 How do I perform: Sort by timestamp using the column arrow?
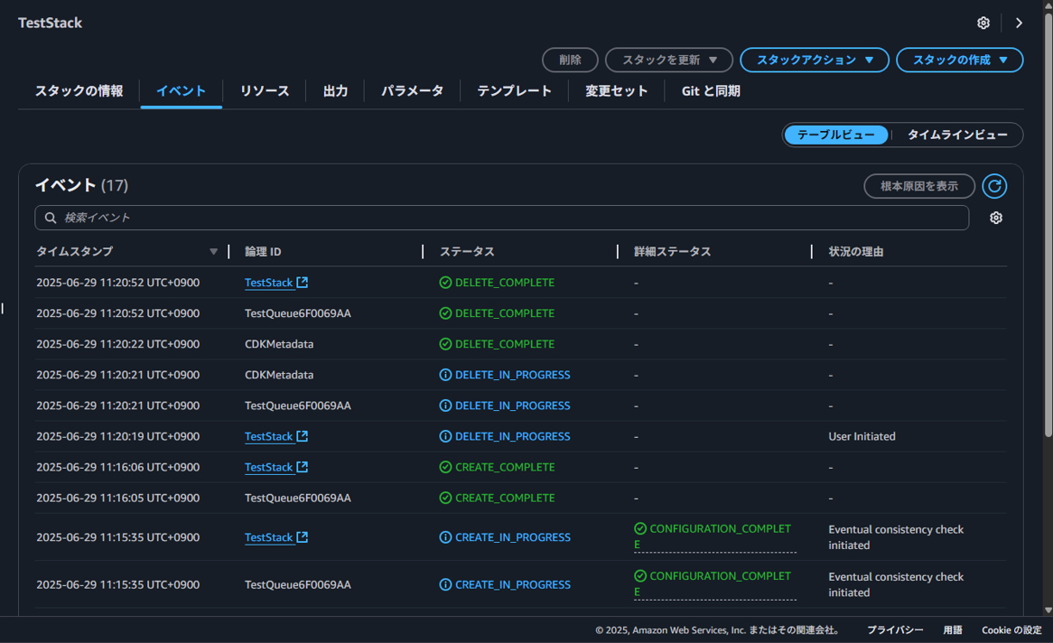pyautogui.click(x=213, y=252)
